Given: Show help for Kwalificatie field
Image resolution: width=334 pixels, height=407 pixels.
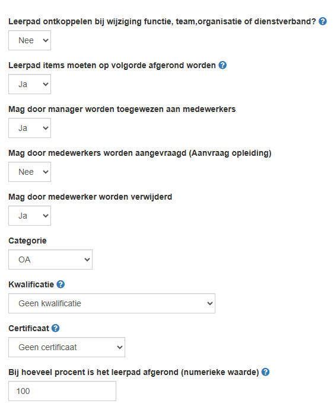Looking at the screenshot, I should [61, 284].
